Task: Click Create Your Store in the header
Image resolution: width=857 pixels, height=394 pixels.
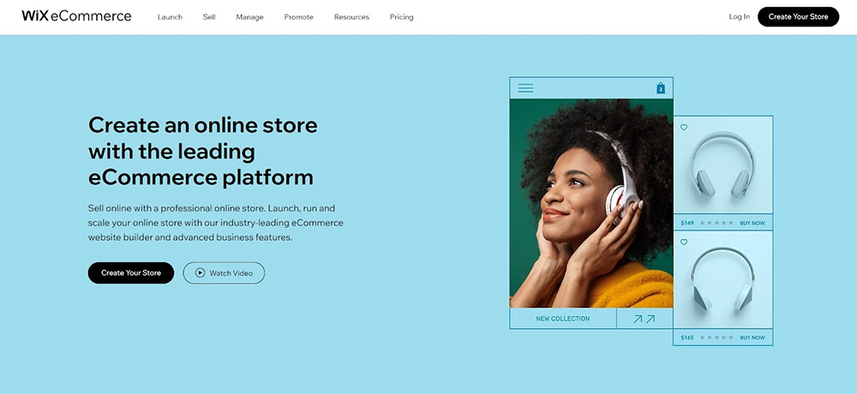Action: pos(798,17)
